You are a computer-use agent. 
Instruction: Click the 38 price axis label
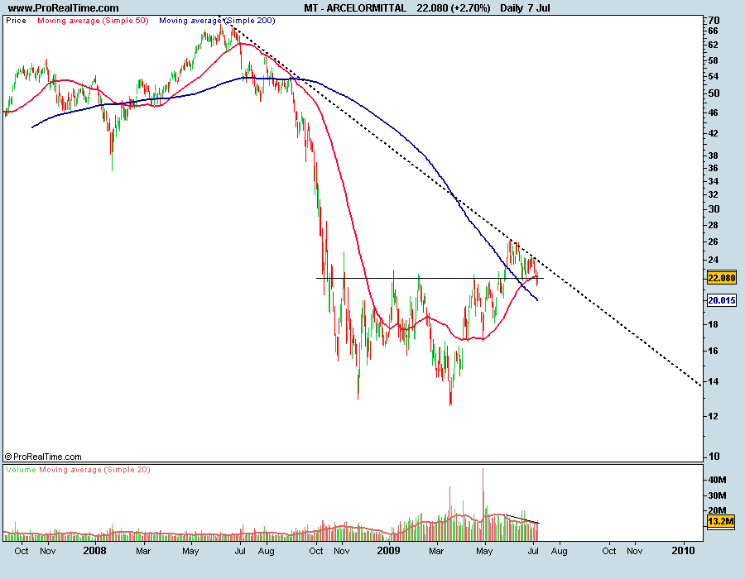(714, 156)
